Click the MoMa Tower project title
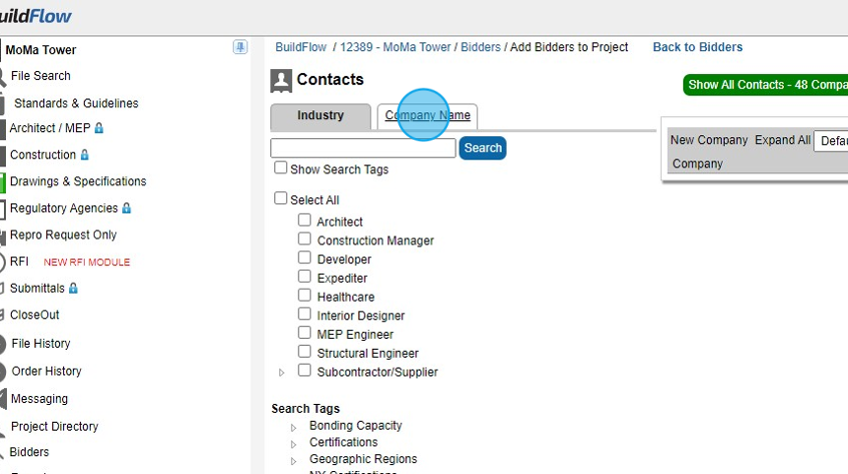The image size is (848, 474). 41,49
